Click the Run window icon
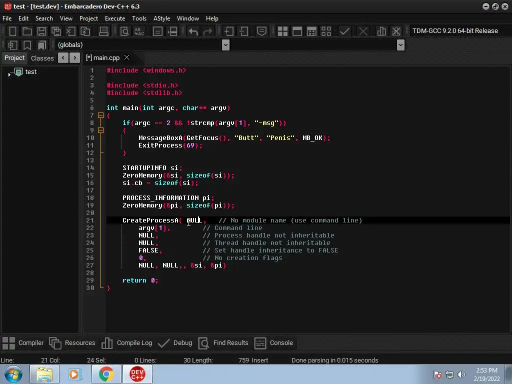 pyautogui.click(x=297, y=31)
